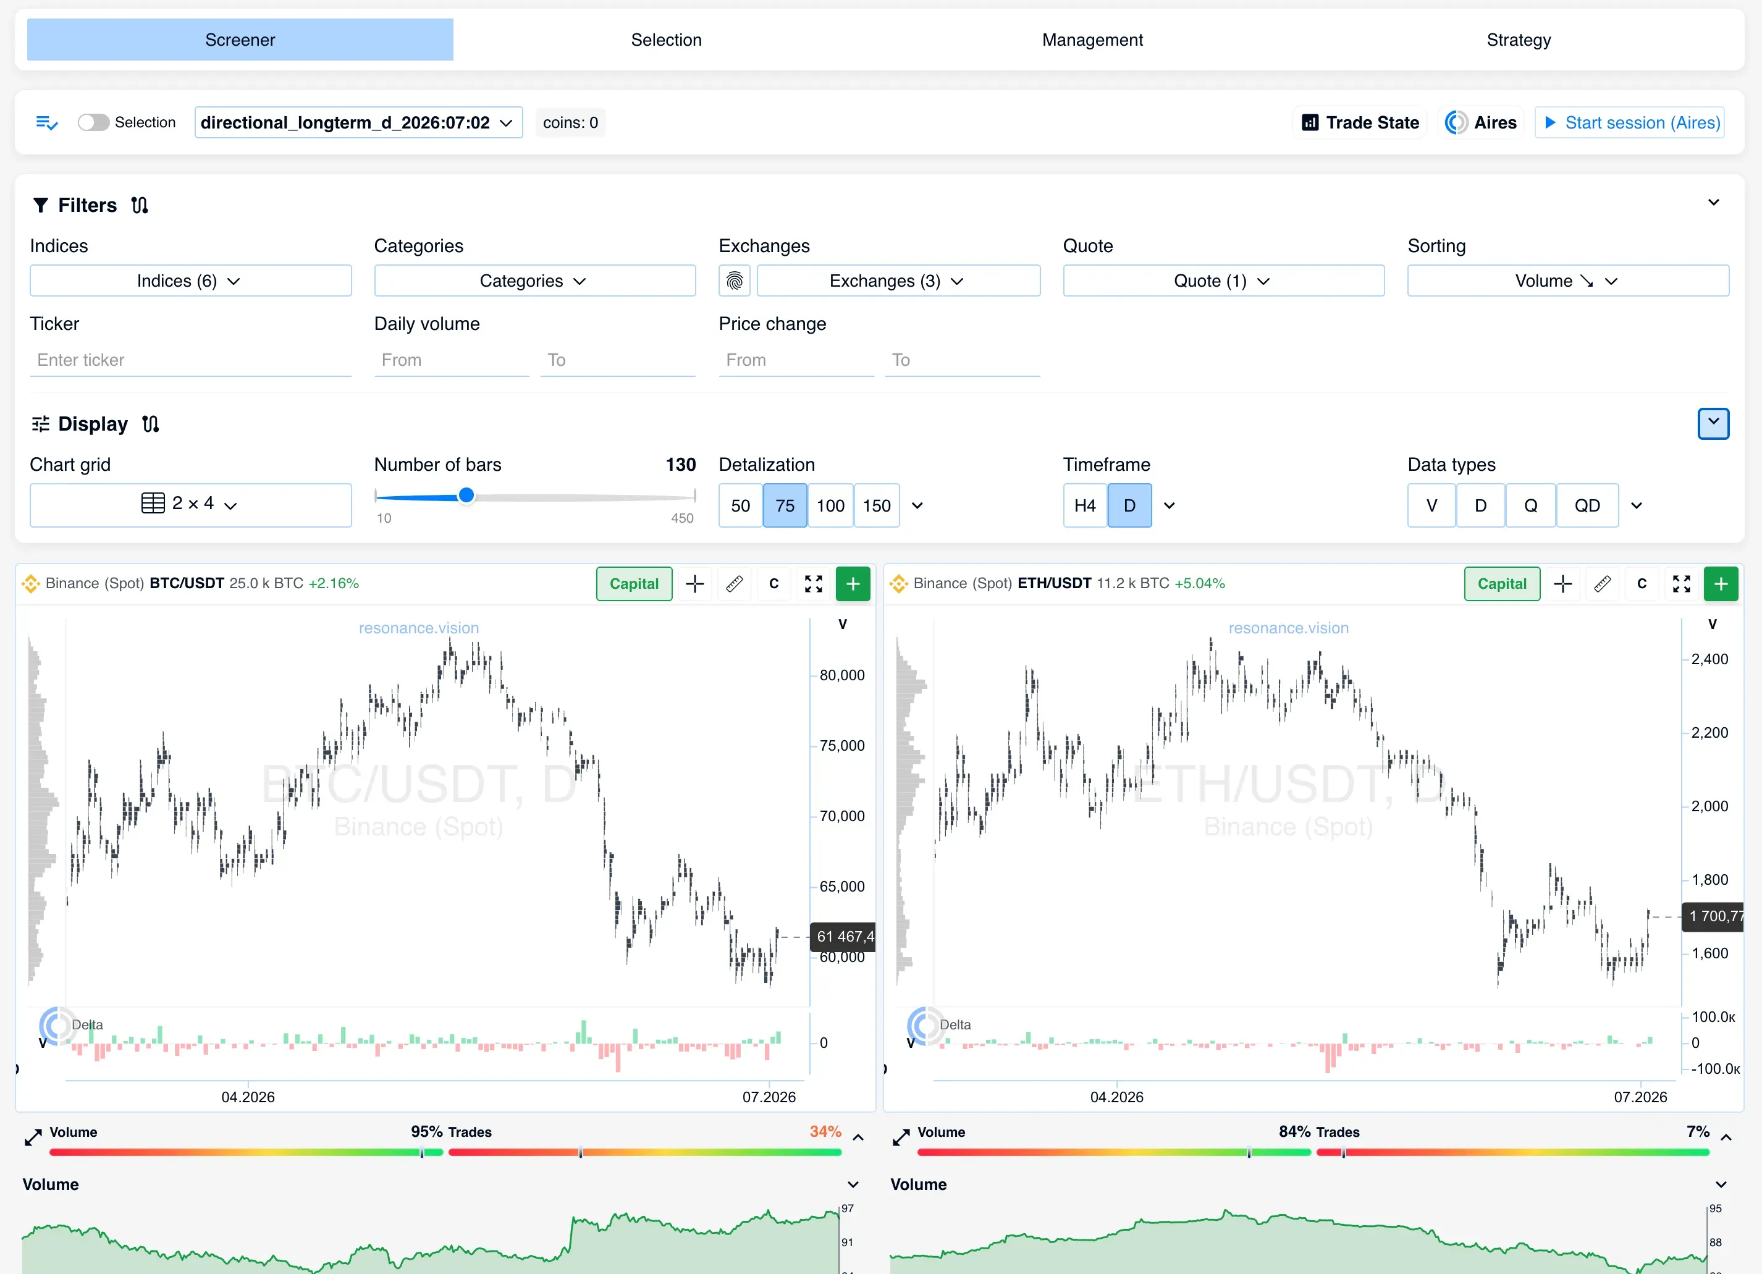1762x1274 pixels.
Task: Switch to the Management tab
Action: 1092,40
